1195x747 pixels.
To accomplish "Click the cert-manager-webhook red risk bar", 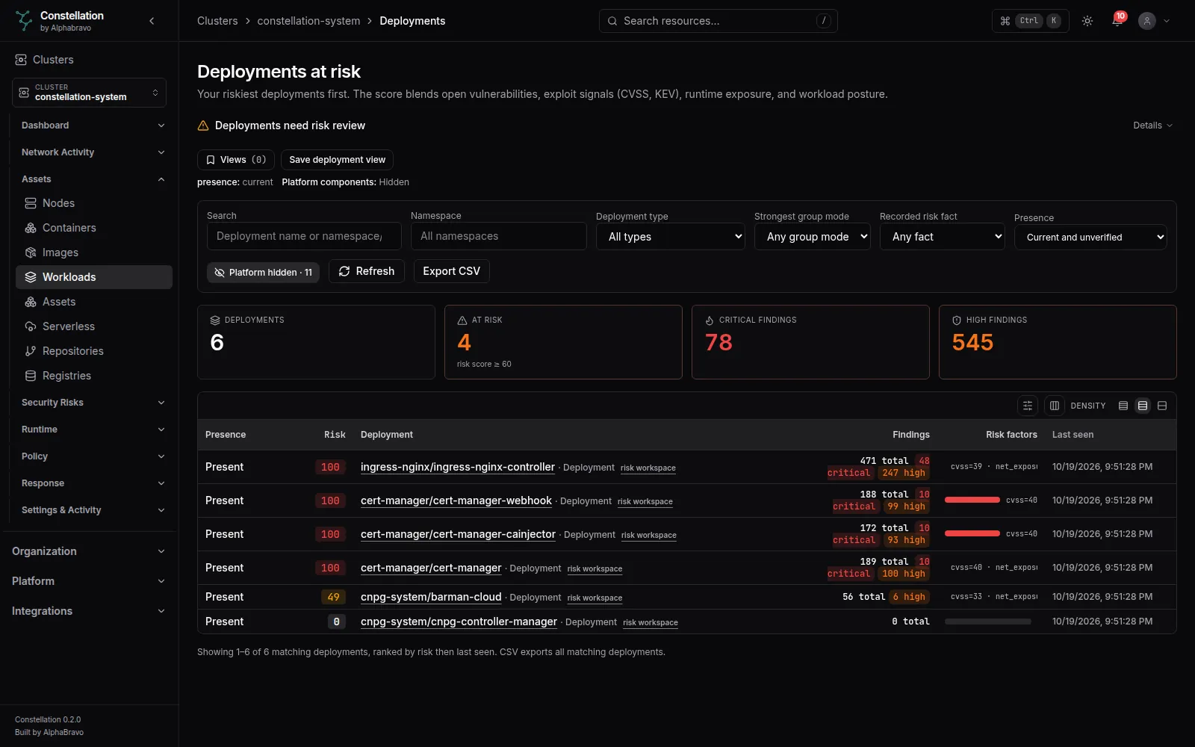I will [x=972, y=500].
